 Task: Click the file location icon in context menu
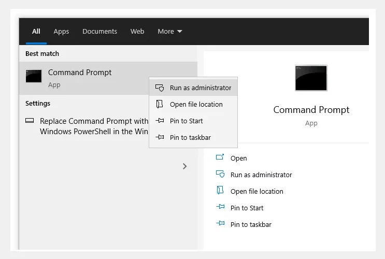[x=160, y=104]
